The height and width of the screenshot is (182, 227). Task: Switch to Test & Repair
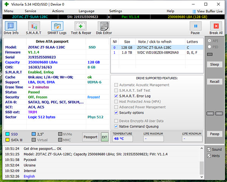click(x=80, y=28)
